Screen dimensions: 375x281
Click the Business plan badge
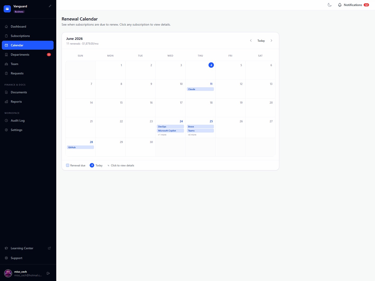(x=19, y=12)
